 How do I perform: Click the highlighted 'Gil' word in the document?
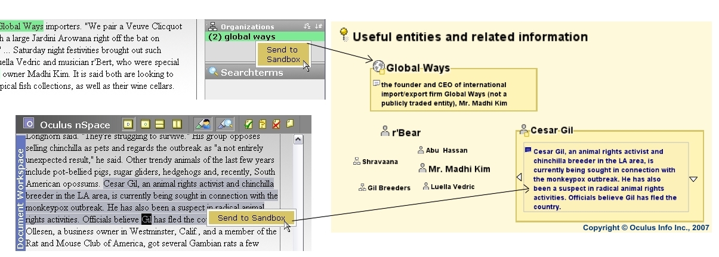point(147,219)
